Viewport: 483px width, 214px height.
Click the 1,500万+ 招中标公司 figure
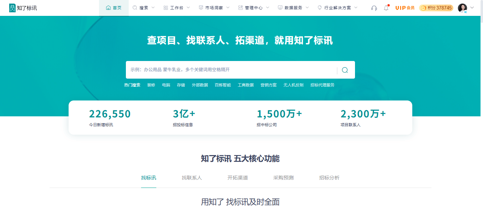pyautogui.click(x=279, y=118)
